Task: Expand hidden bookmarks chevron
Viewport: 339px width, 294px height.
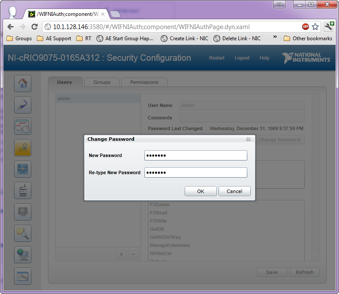Action: pyautogui.click(x=275, y=37)
